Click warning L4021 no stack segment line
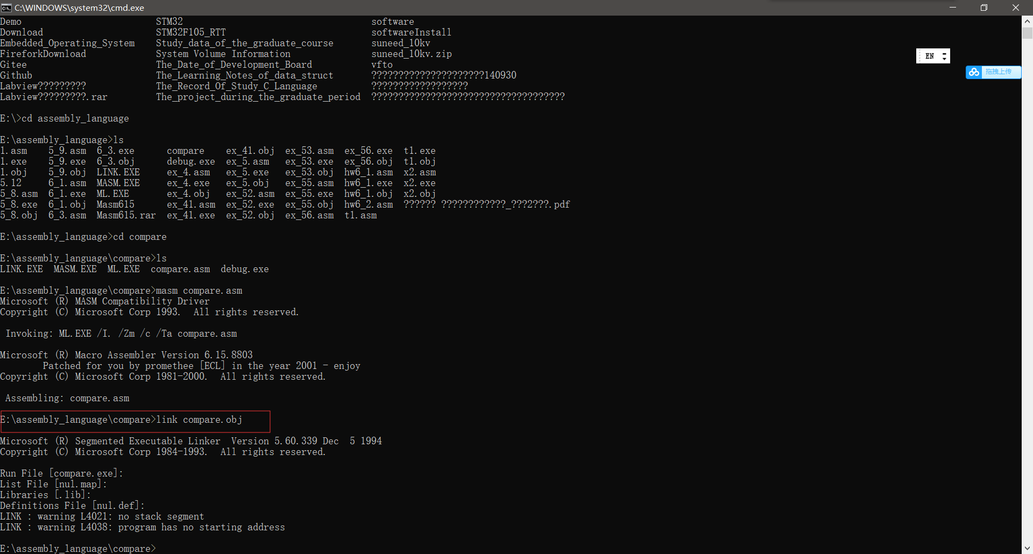The width and height of the screenshot is (1033, 554). point(102,516)
